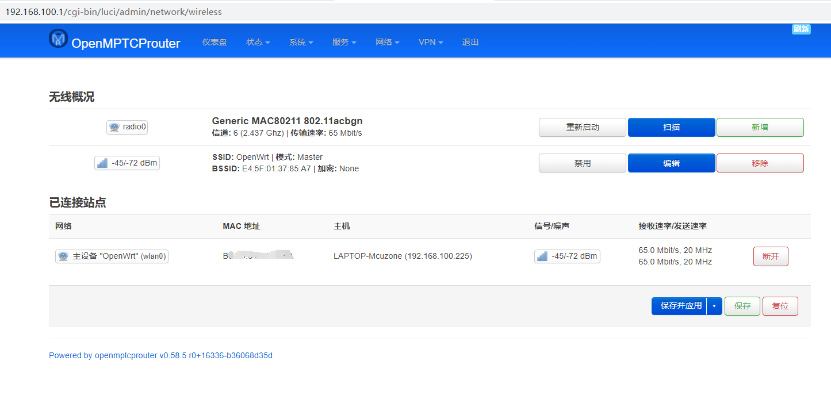Click 复位 to reset changes
Image resolution: width=831 pixels, height=395 pixels.
coord(780,306)
